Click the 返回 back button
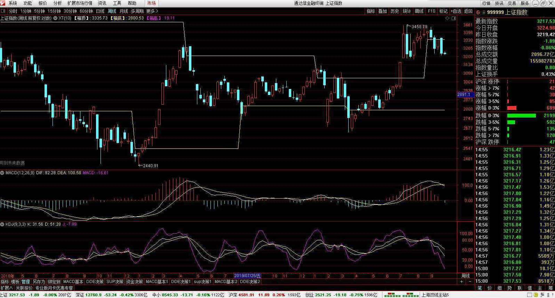Screen dimensions: 555x298 468,11
